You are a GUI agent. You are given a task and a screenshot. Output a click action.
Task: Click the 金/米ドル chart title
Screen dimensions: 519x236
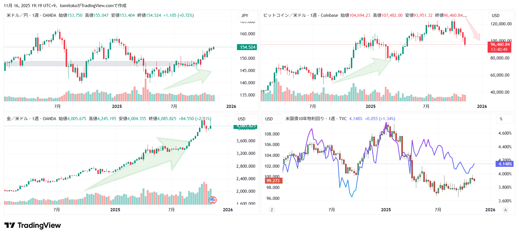pos(17,119)
